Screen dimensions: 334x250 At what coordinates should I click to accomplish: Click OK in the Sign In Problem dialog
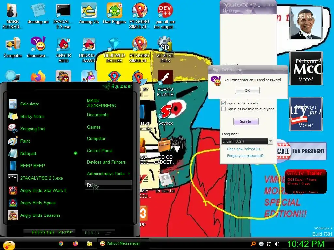point(247,90)
